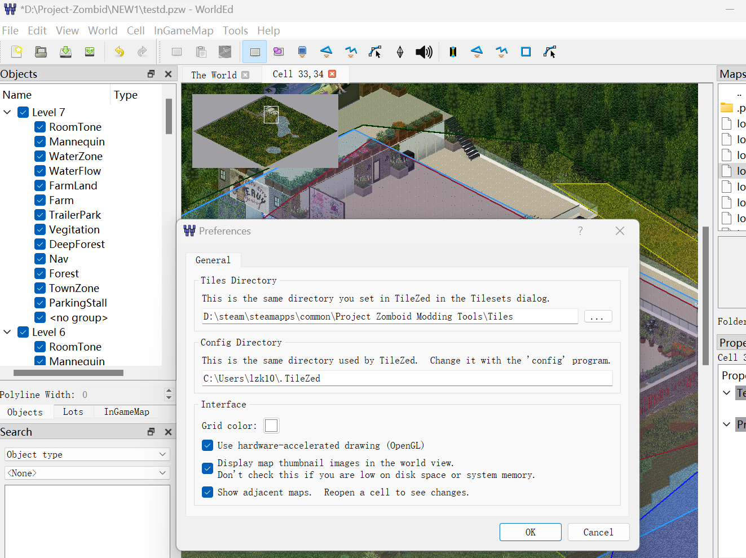Screen dimensions: 746x558
Task: Toggle hardware-accelerated drawing (OpenGL) checkbox
Action: (x=208, y=445)
